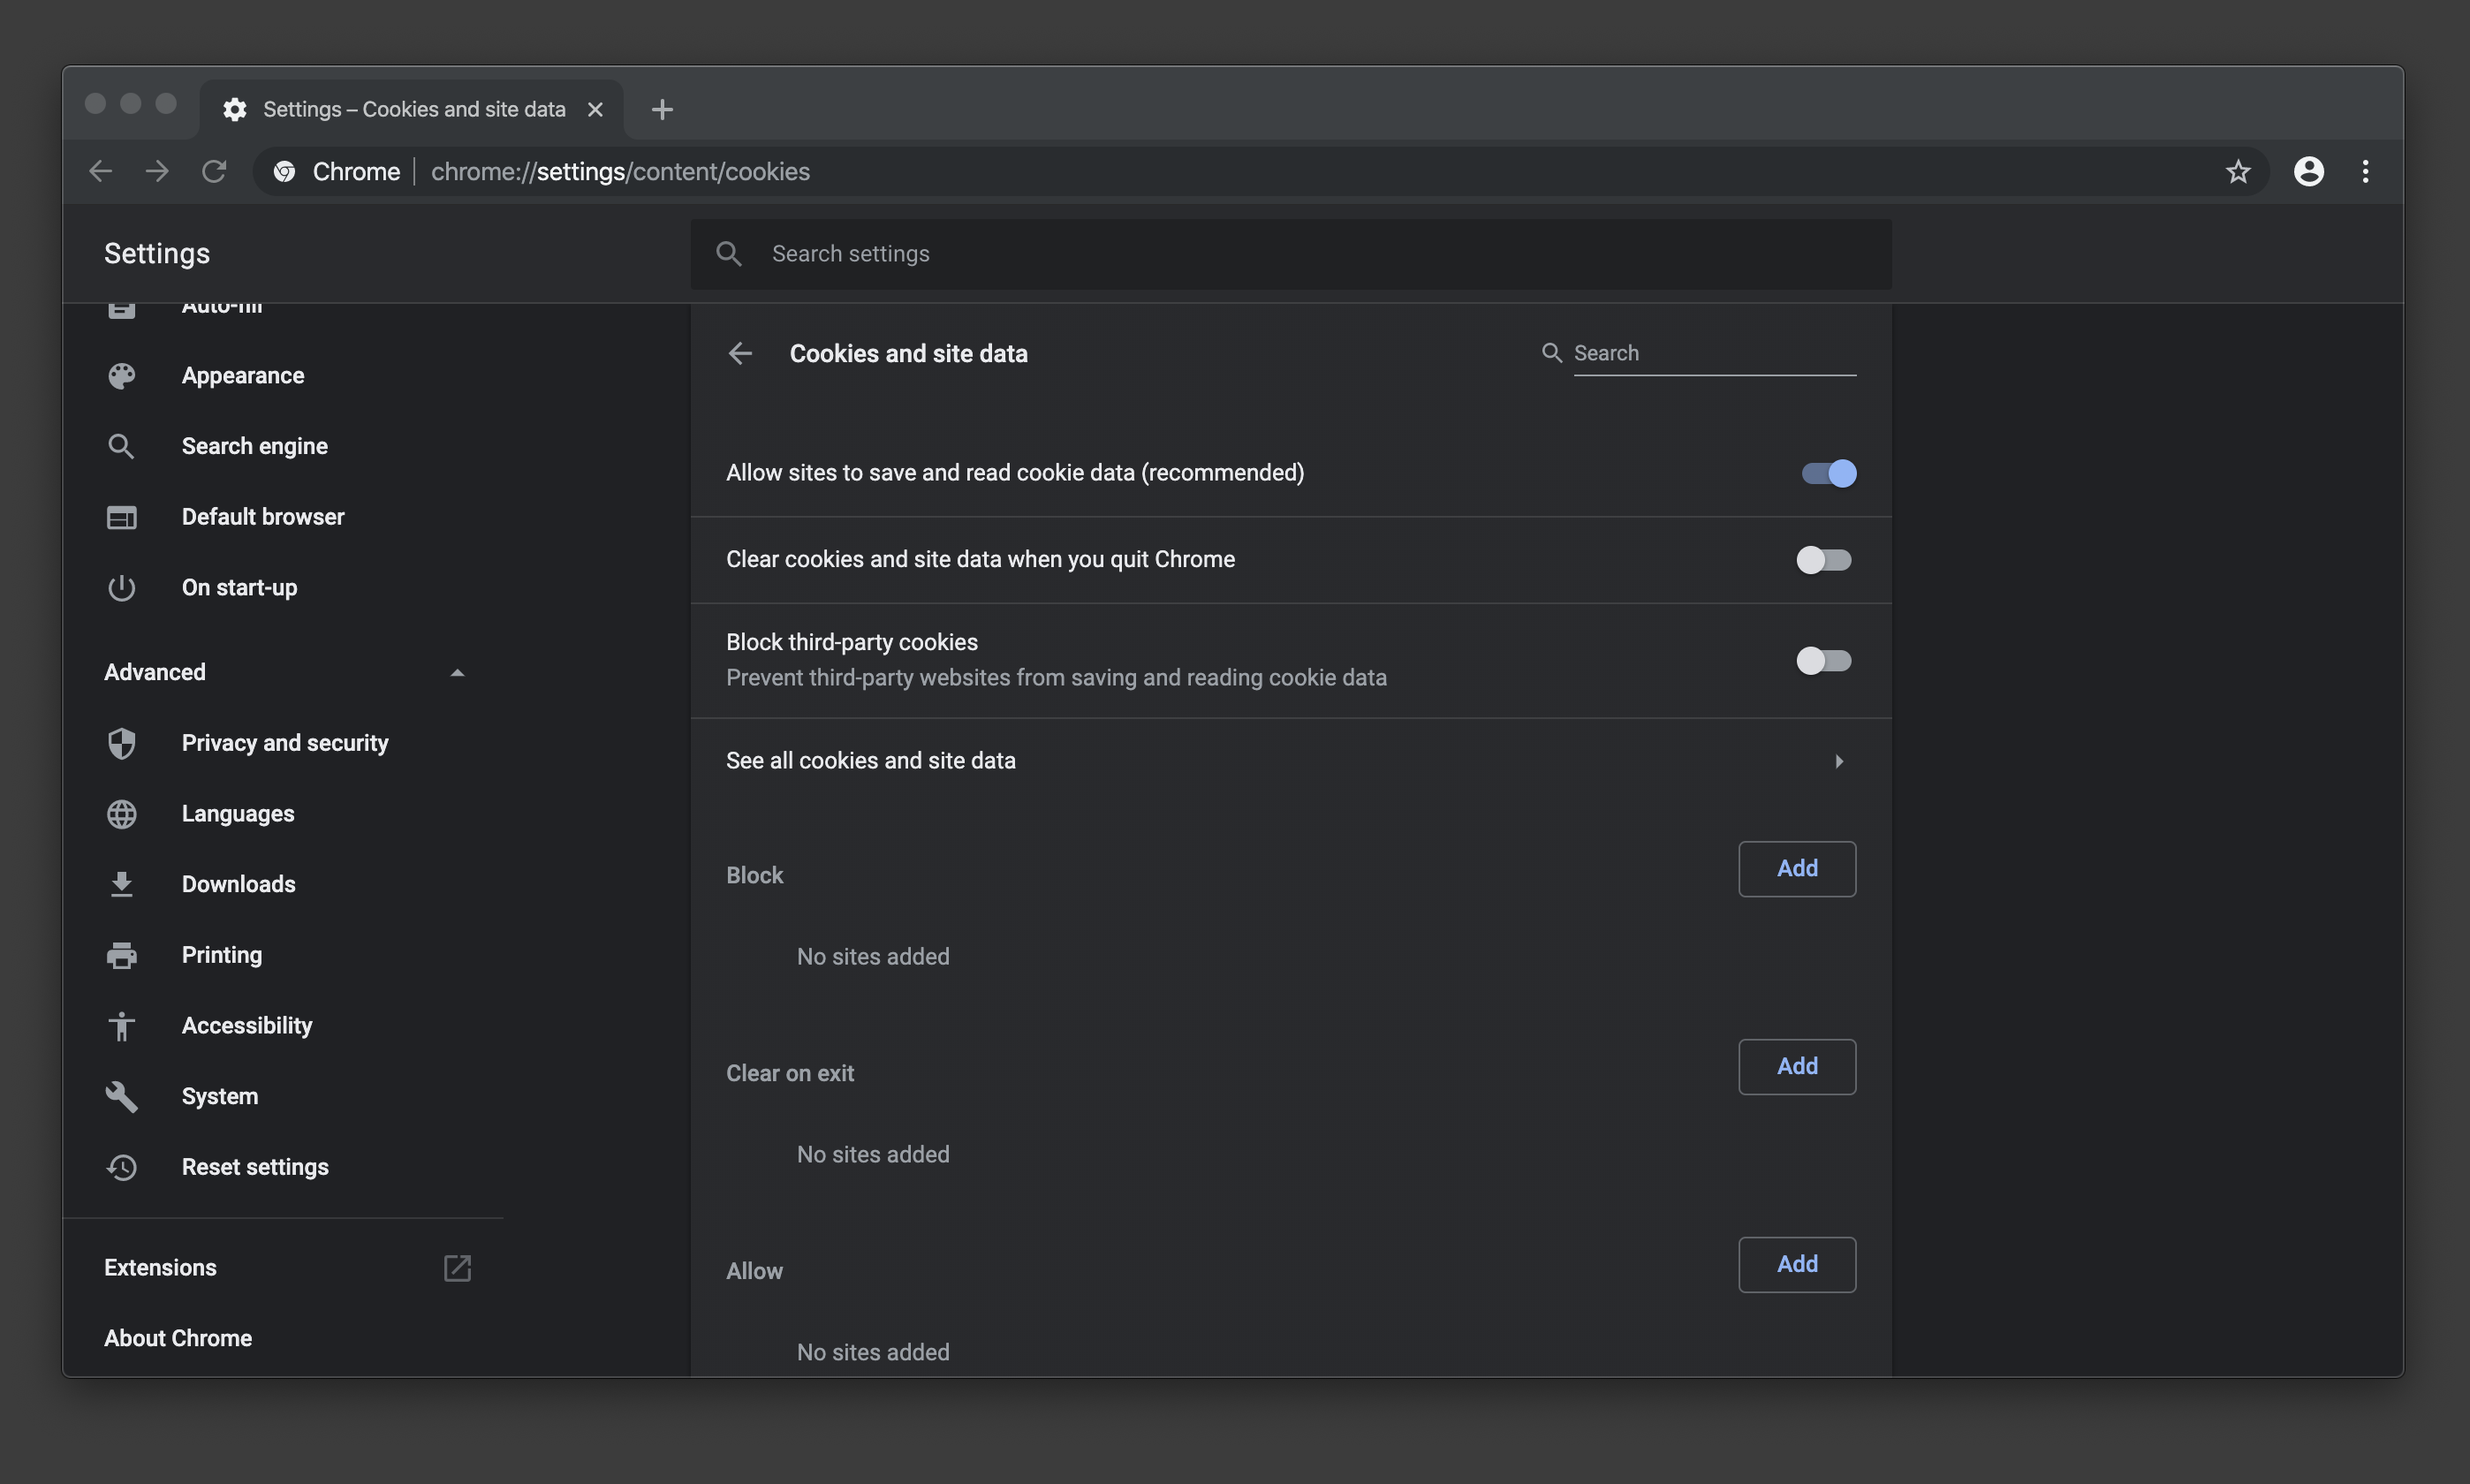
Task: Turn on Block third-party cookies
Action: (1823, 661)
